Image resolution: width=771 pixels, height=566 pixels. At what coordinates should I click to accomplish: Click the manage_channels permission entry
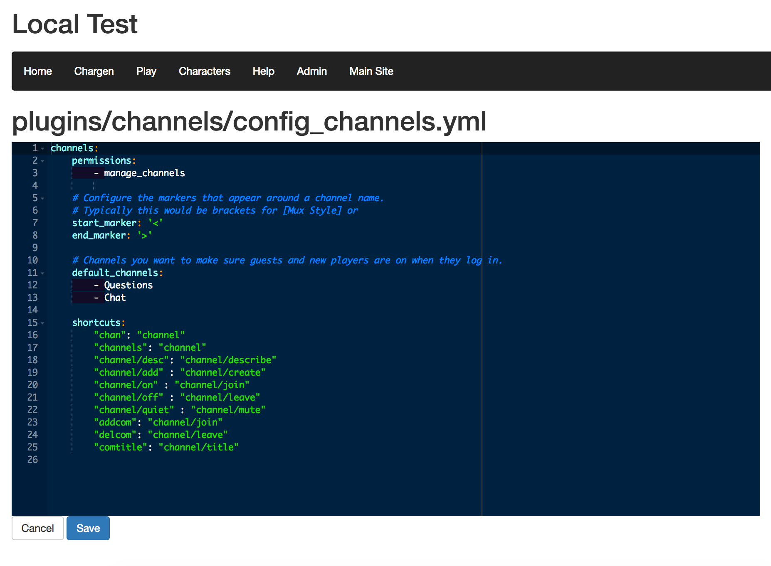pyautogui.click(x=144, y=173)
